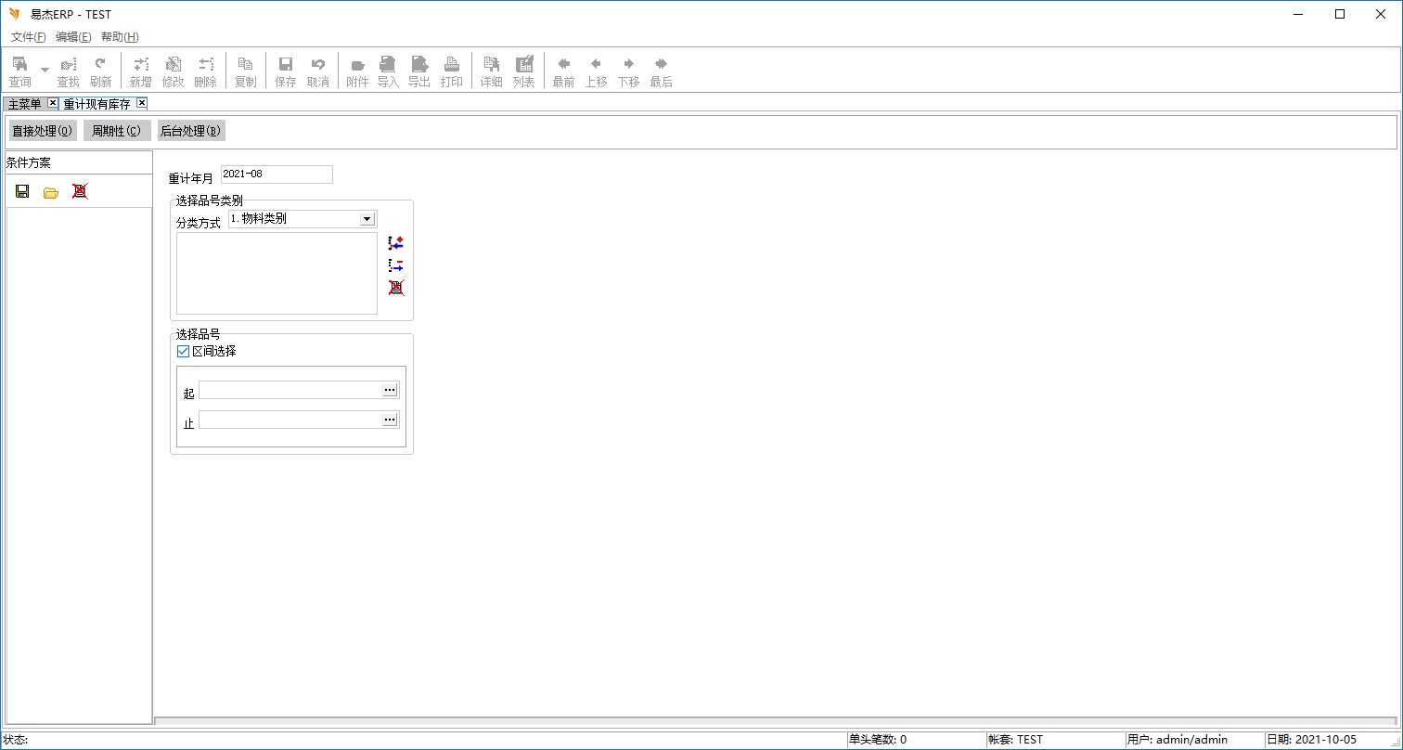The width and height of the screenshot is (1403, 750).
Task: Open the 文件 menu
Action: (x=28, y=37)
